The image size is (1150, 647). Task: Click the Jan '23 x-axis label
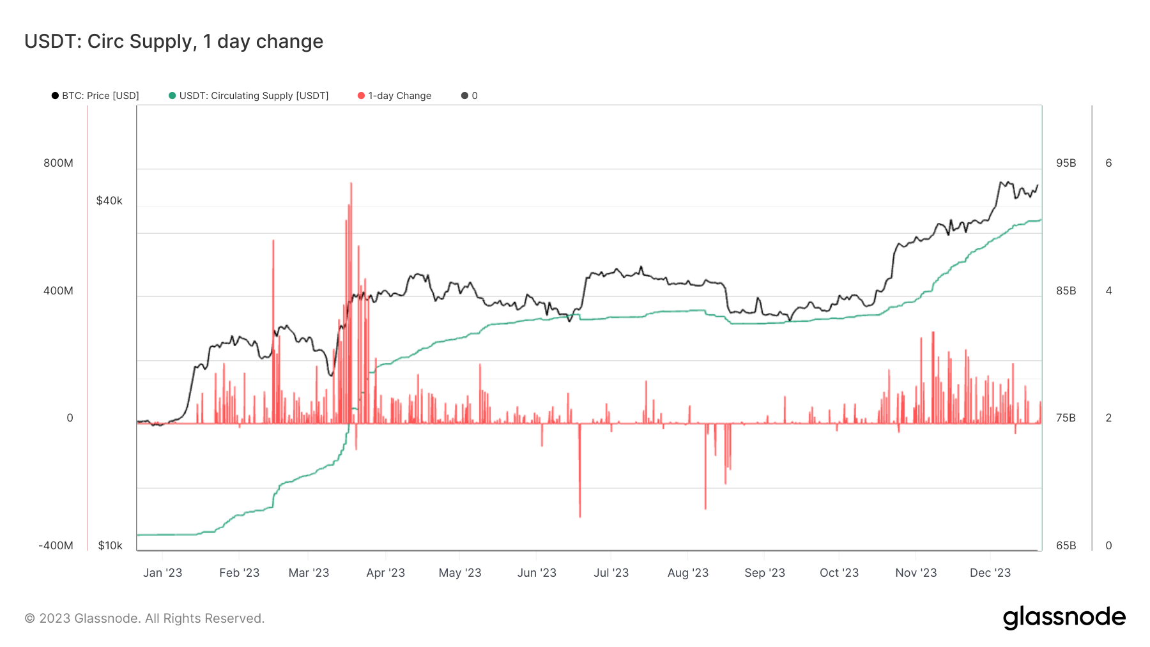point(162,573)
